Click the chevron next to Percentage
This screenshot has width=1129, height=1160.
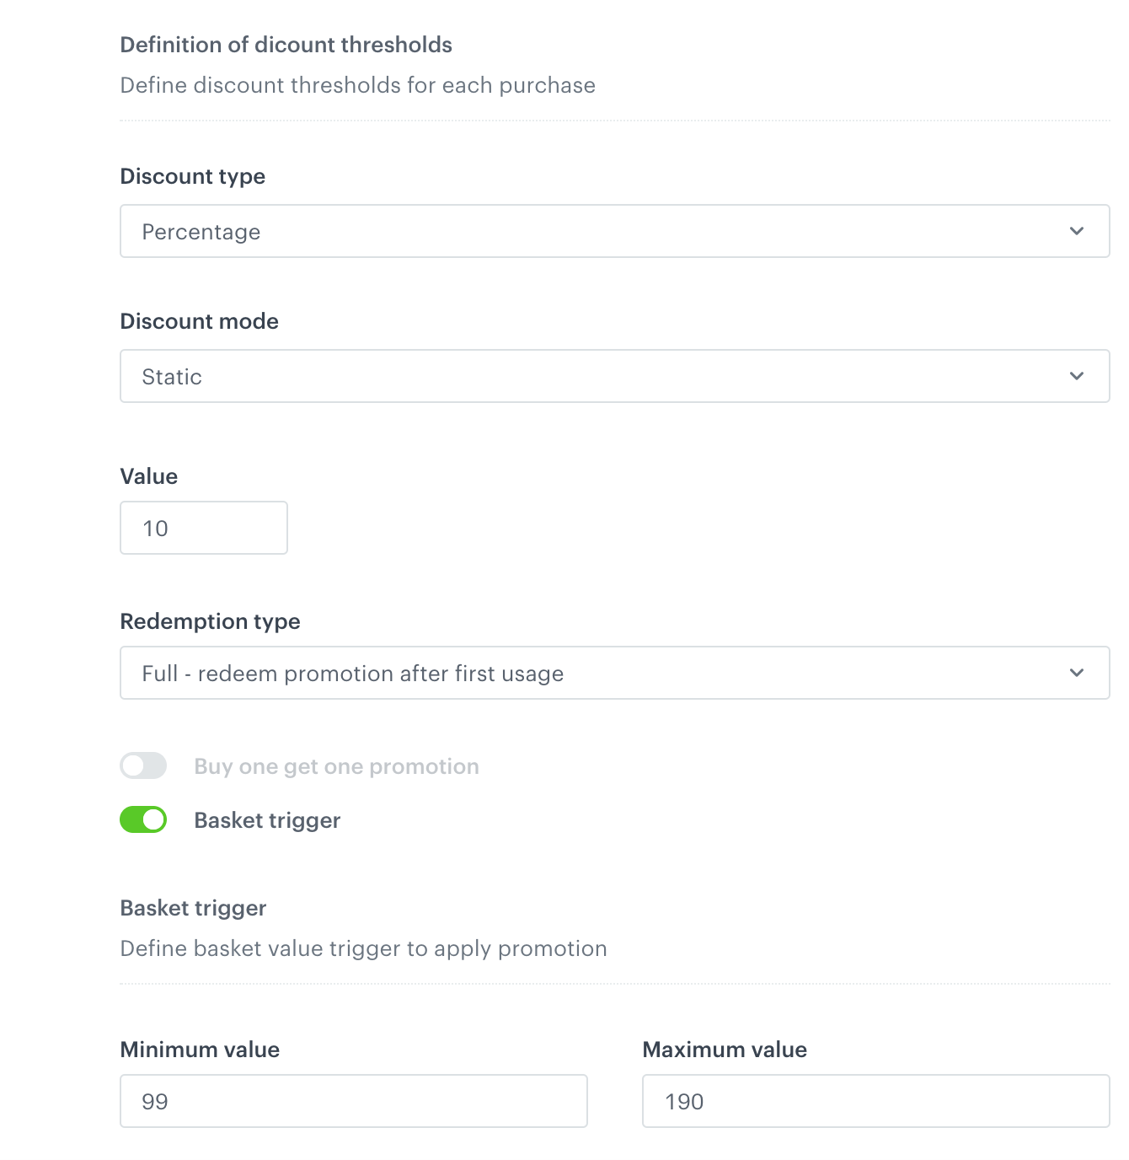click(1076, 231)
